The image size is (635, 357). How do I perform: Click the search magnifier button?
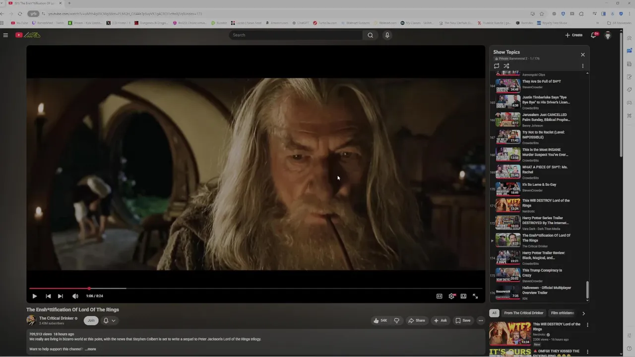[370, 35]
